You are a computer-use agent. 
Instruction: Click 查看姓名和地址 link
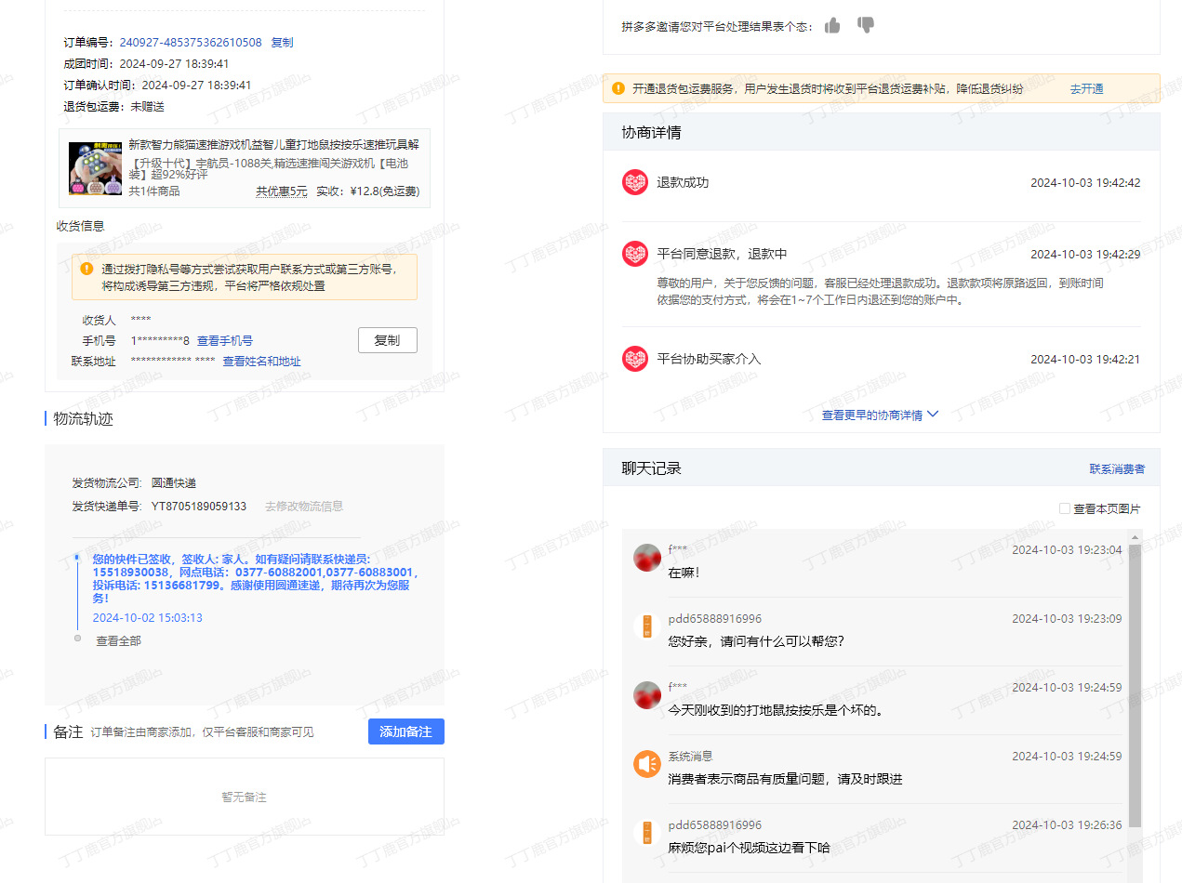[x=261, y=362]
